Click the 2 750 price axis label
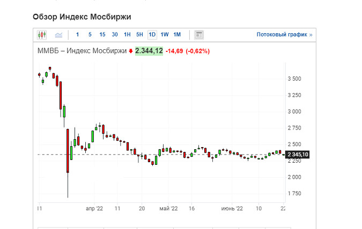 (x=294, y=128)
